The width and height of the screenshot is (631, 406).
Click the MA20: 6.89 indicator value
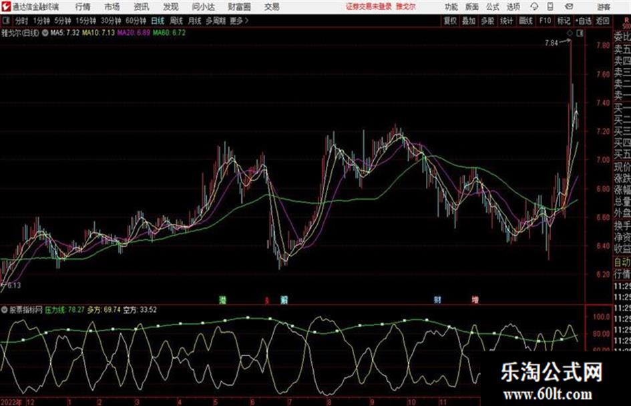point(134,33)
